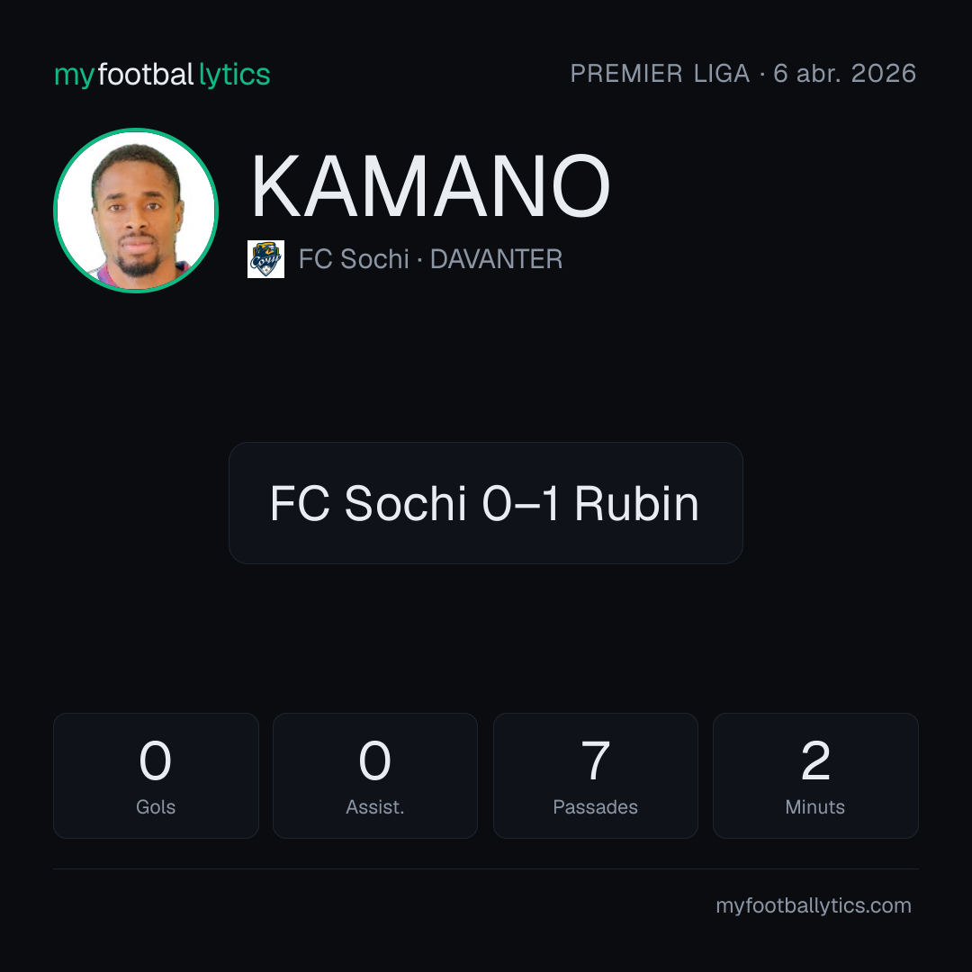The image size is (972, 972).
Task: Select the FC Sochi · DAVANTER label
Action: [430, 259]
